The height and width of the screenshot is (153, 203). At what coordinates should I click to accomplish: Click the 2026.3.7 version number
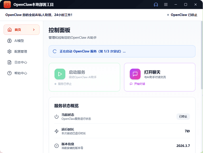(x=183, y=146)
